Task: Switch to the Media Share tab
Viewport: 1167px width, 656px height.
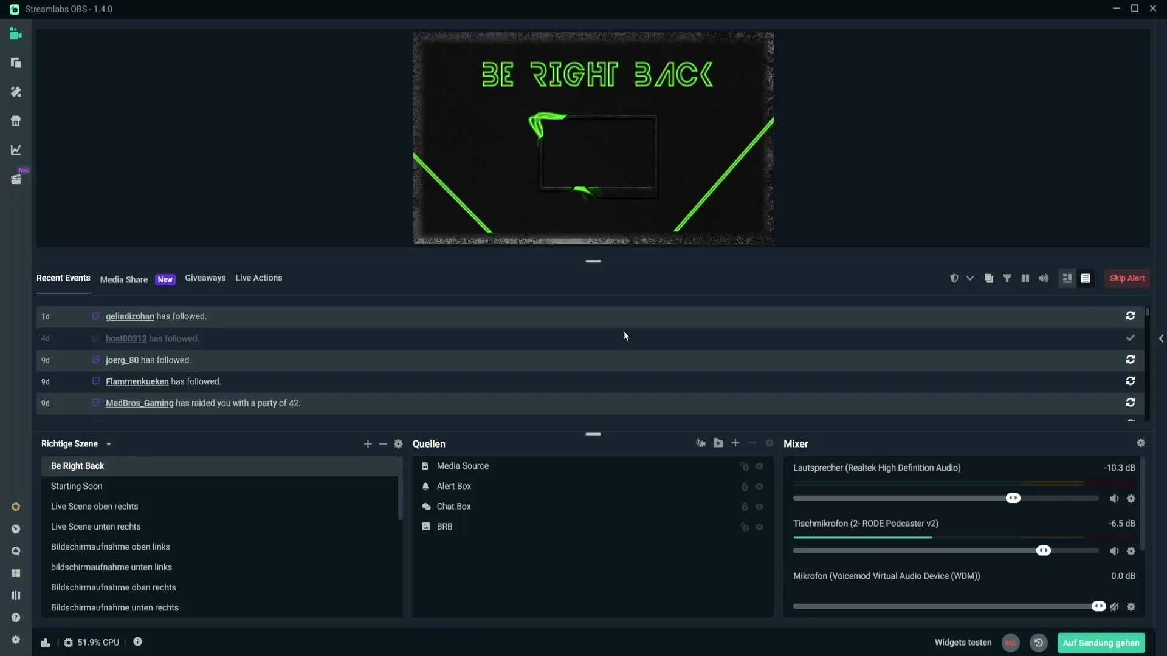Action: [x=124, y=279]
